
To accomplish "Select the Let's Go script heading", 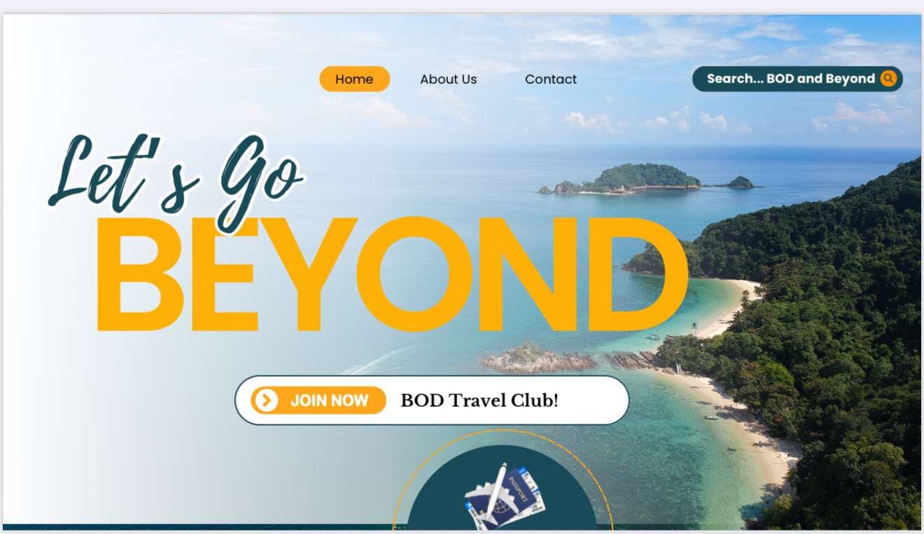I will click(176, 180).
